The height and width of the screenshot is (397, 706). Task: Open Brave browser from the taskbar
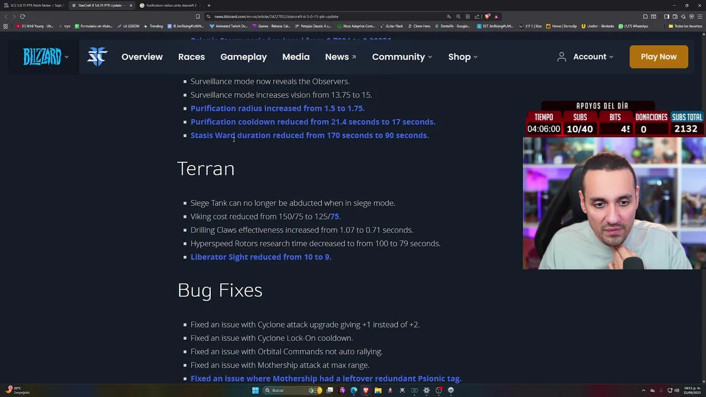366,390
